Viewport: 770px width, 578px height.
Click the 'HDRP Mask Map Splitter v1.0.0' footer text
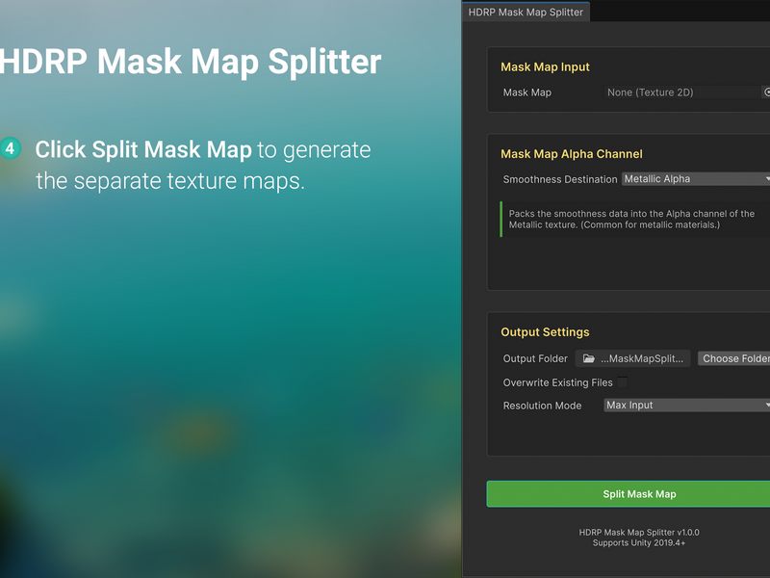point(639,533)
